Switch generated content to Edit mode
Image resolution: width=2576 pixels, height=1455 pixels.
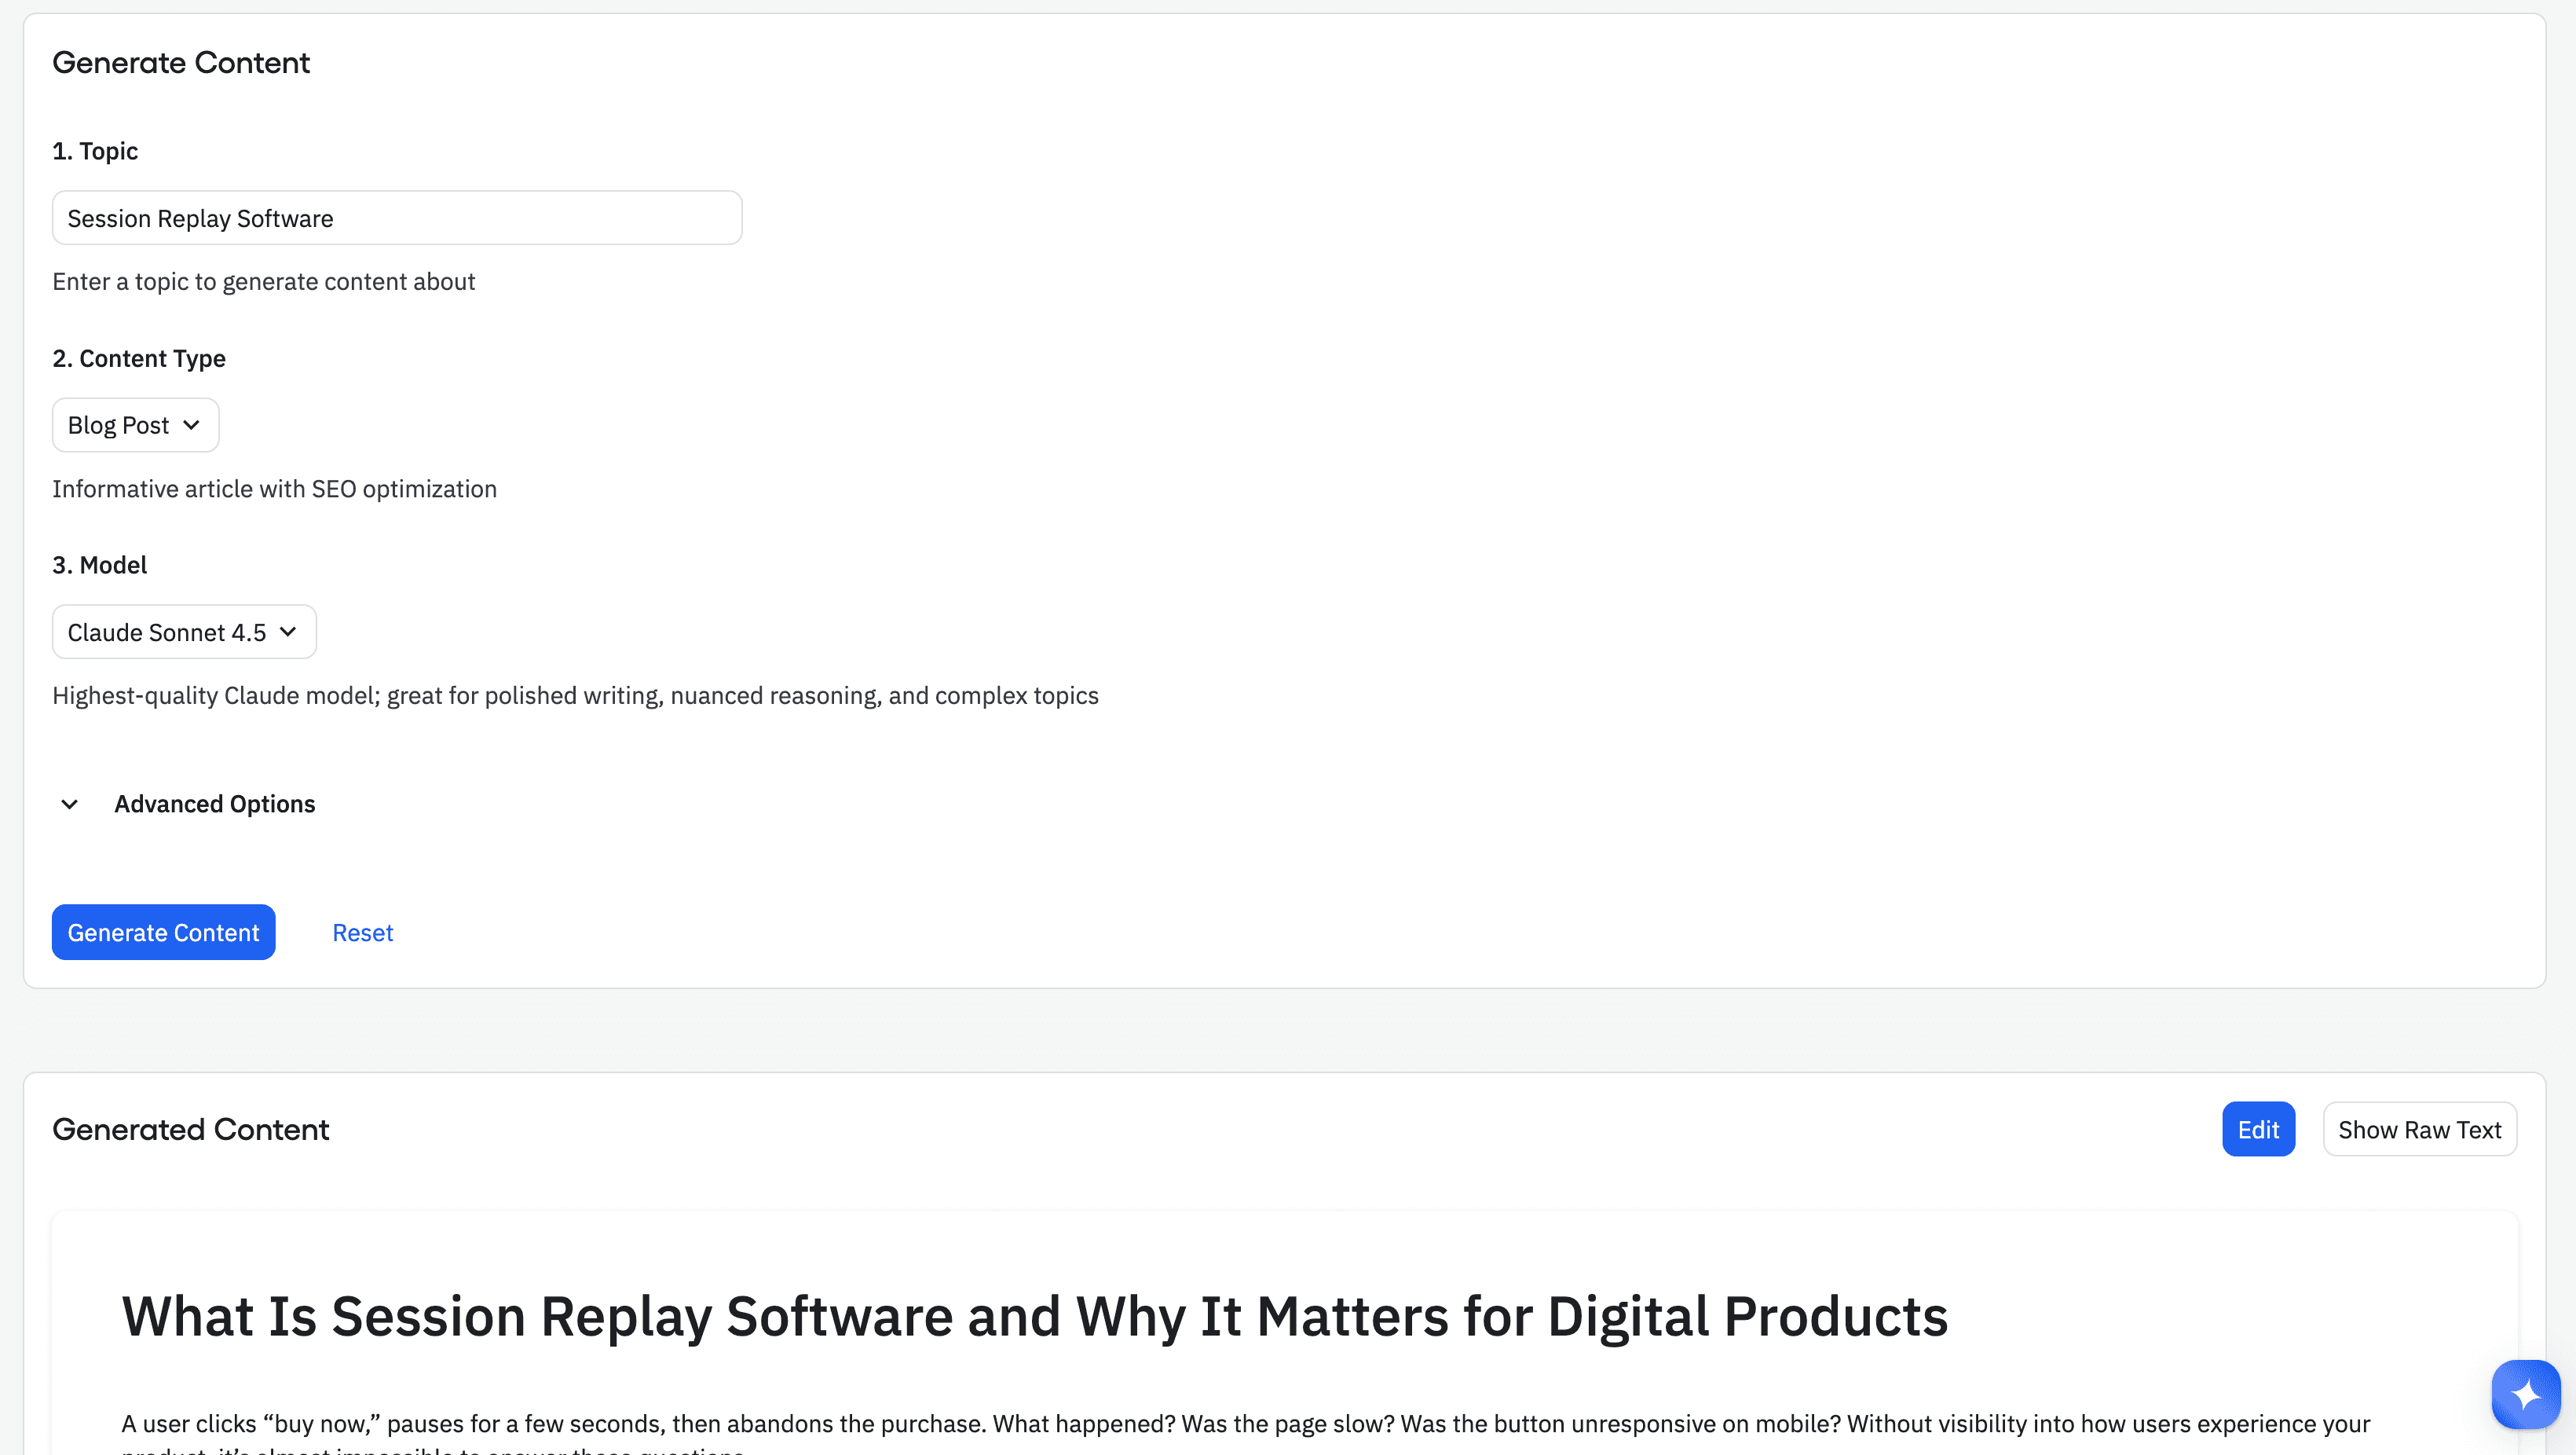[2257, 1130]
